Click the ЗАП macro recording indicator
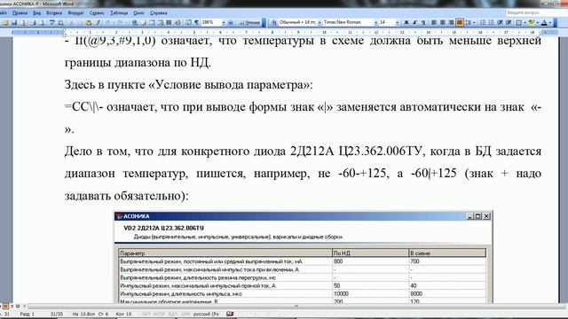Image resolution: width=568 pixels, height=319 pixels. click(x=146, y=314)
